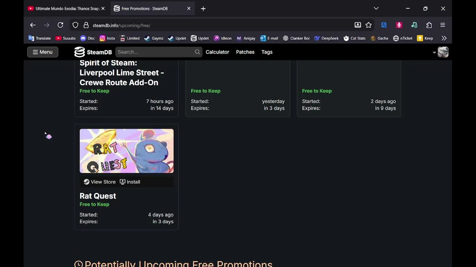Open Spirit of Steam Liverpool Lime Street title
This screenshot has height=267, width=476.
pyautogui.click(x=122, y=73)
